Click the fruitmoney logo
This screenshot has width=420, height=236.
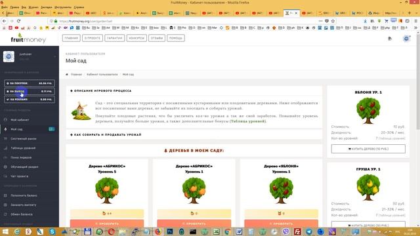point(28,38)
